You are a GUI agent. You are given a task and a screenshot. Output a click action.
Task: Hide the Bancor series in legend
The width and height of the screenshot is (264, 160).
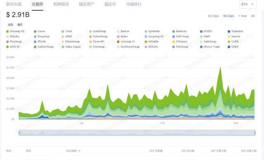point(118,31)
